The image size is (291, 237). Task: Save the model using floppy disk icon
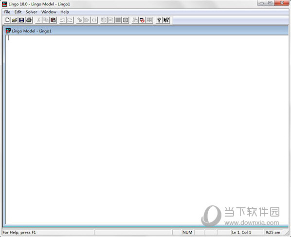22,20
